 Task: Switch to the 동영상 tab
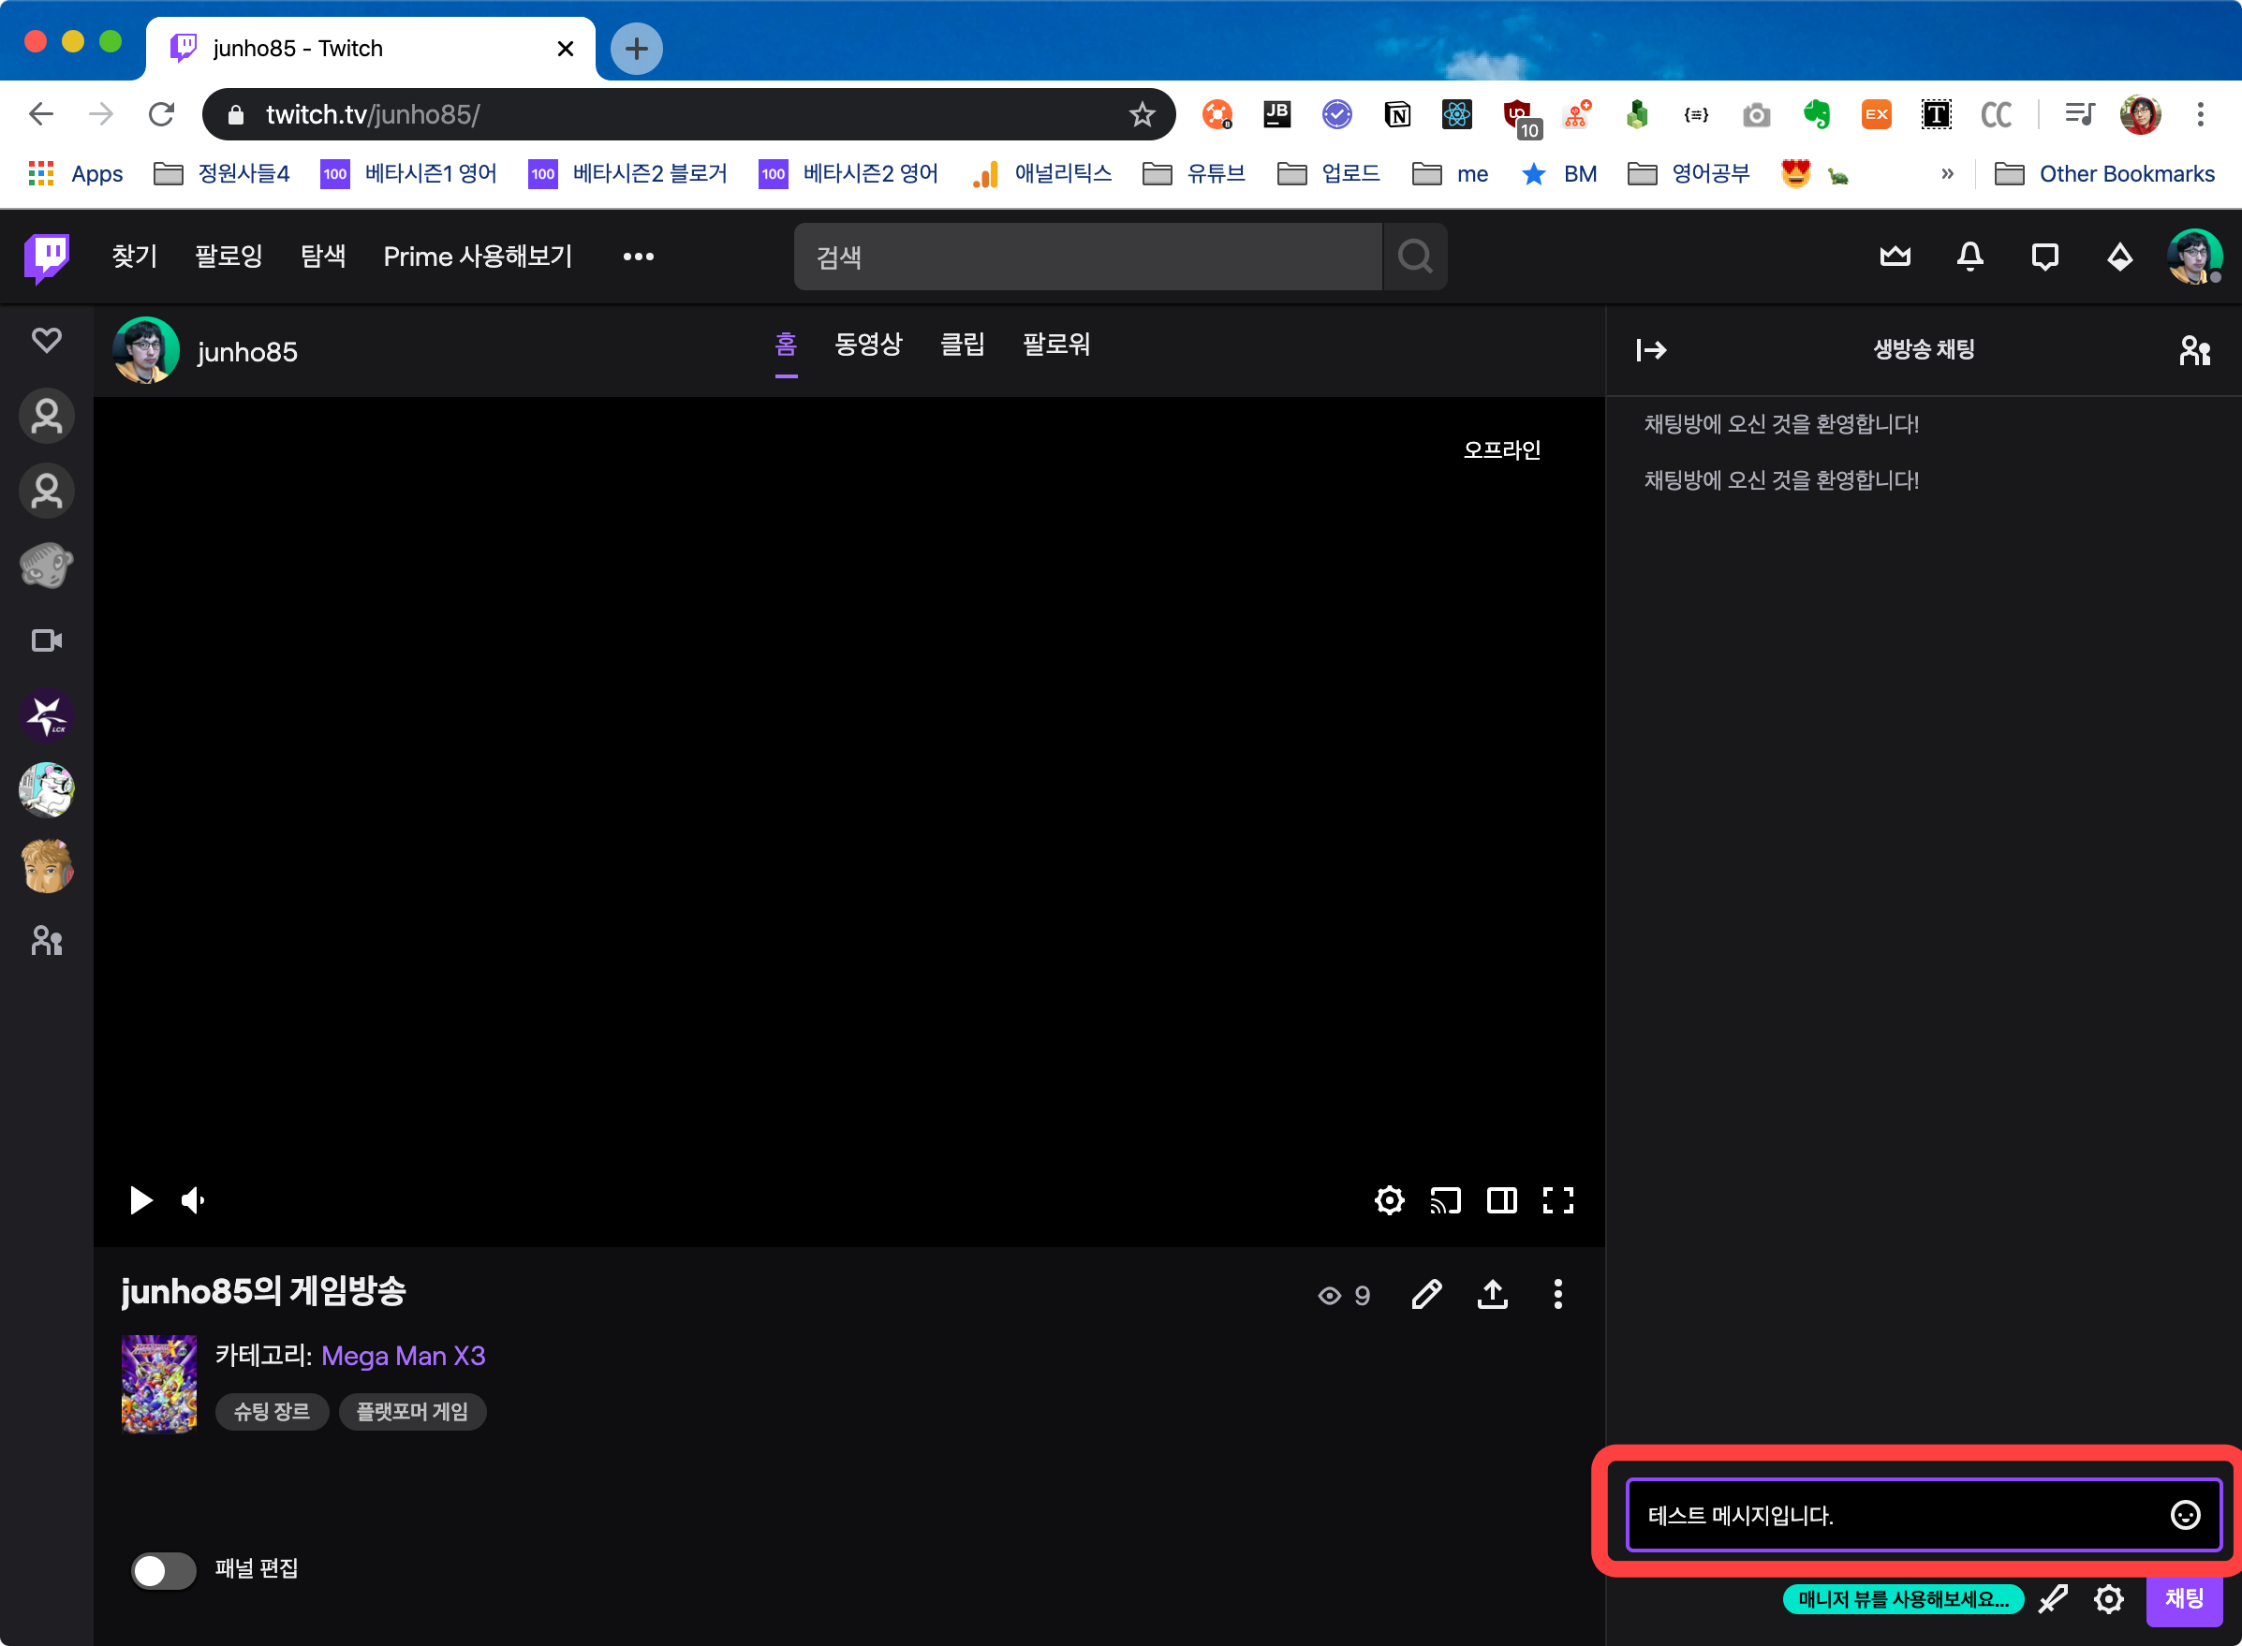(868, 345)
